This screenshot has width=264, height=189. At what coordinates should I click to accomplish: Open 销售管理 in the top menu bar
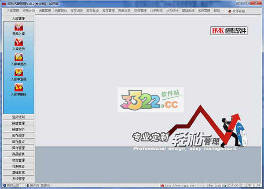[45, 11]
